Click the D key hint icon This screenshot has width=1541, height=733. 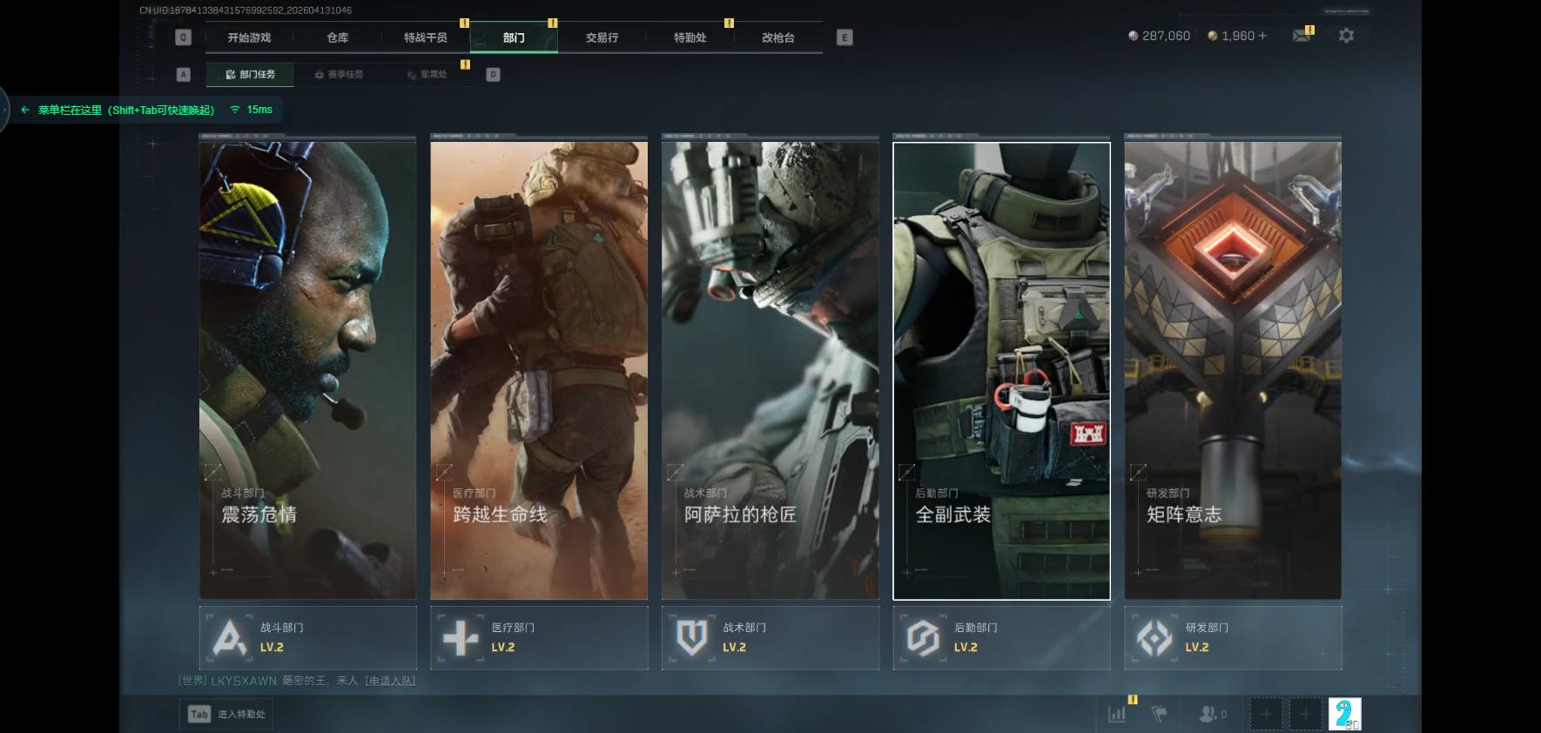[493, 74]
